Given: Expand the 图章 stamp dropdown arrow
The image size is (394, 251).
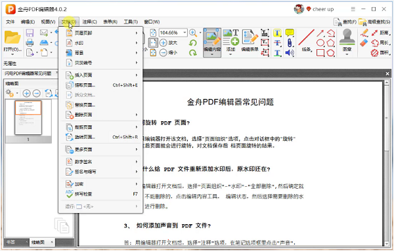Looking at the screenshot, I should [347, 54].
